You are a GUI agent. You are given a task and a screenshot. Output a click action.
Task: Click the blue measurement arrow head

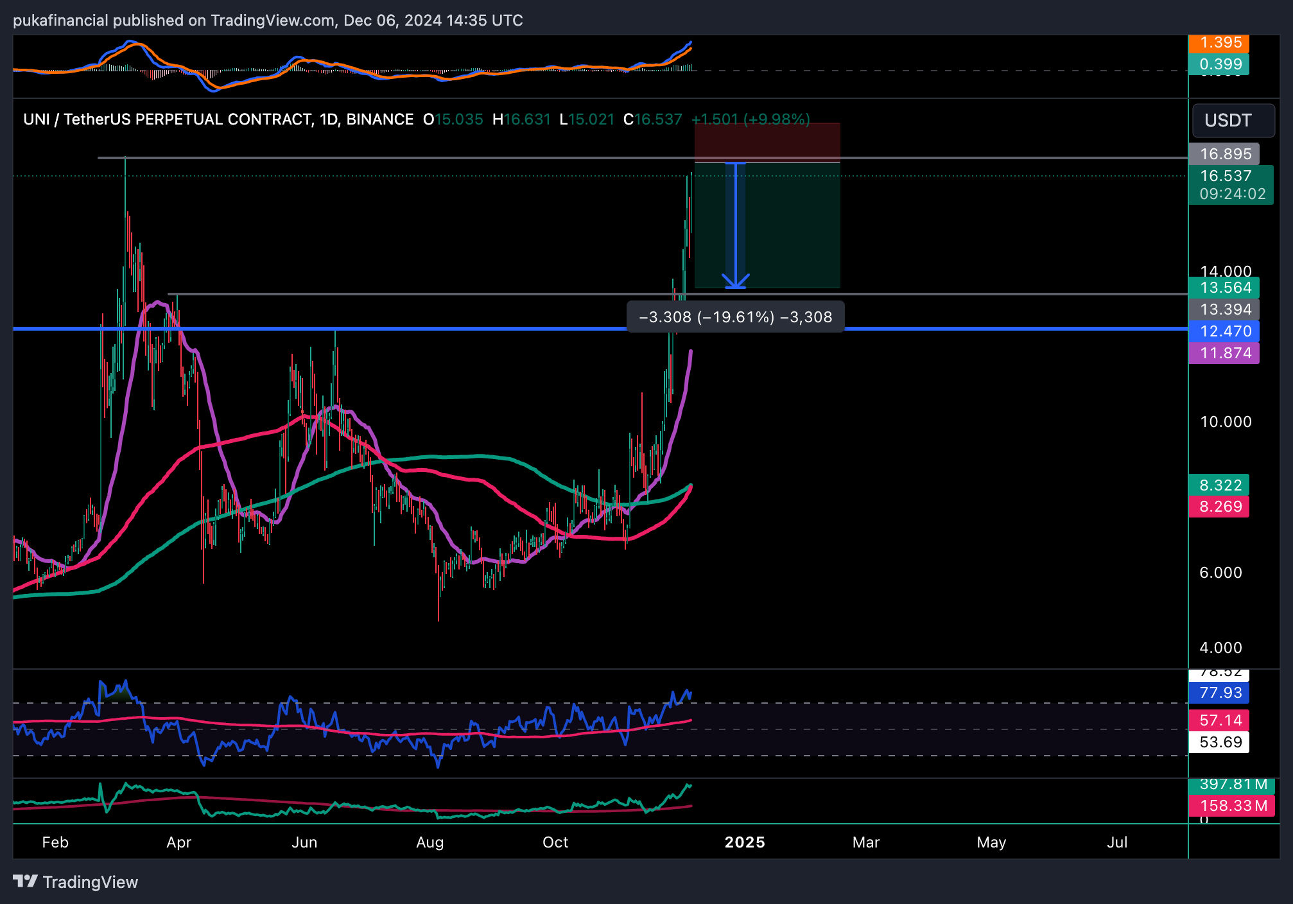(735, 281)
